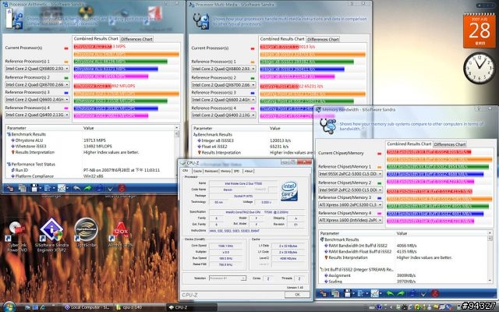
Task: Open save icon dropdown arrow in Processor Arithmetic toolbar
Action: pyautogui.click(x=40, y=189)
